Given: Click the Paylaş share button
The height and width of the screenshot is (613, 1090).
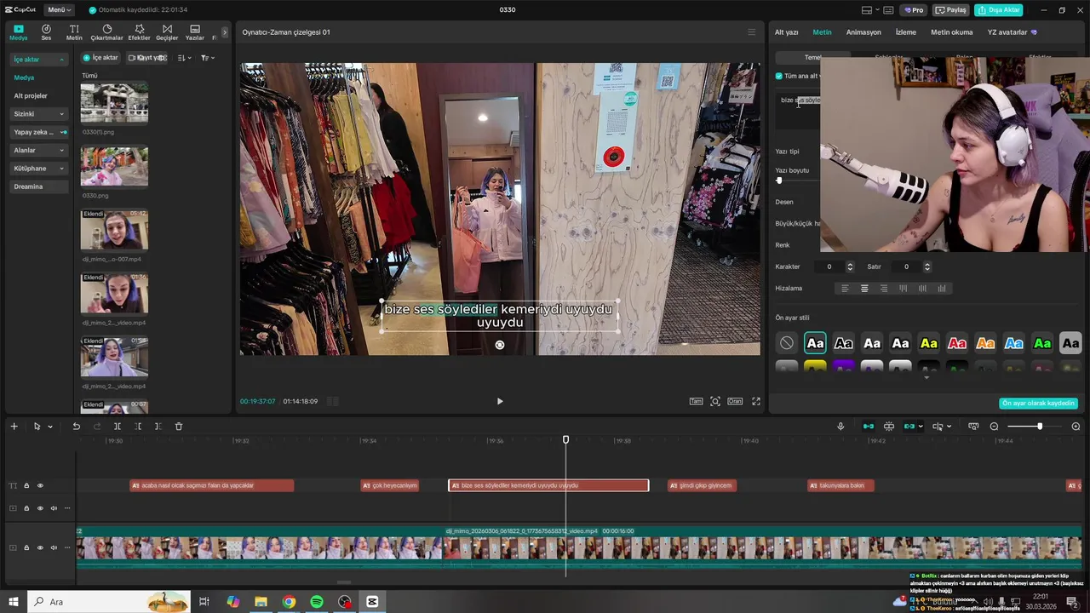Looking at the screenshot, I should (951, 10).
